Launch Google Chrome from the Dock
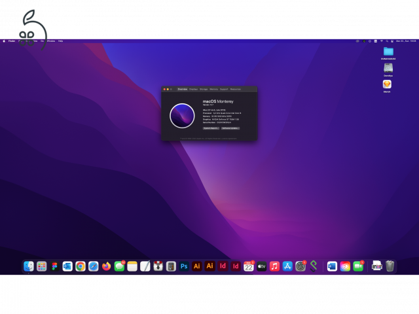Image resolution: width=419 pixels, height=314 pixels. coord(81,266)
